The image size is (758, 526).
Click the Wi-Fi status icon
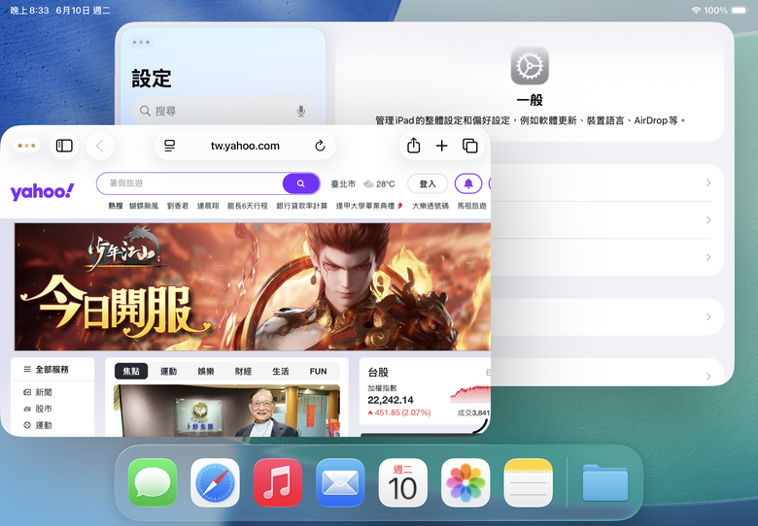pos(696,10)
